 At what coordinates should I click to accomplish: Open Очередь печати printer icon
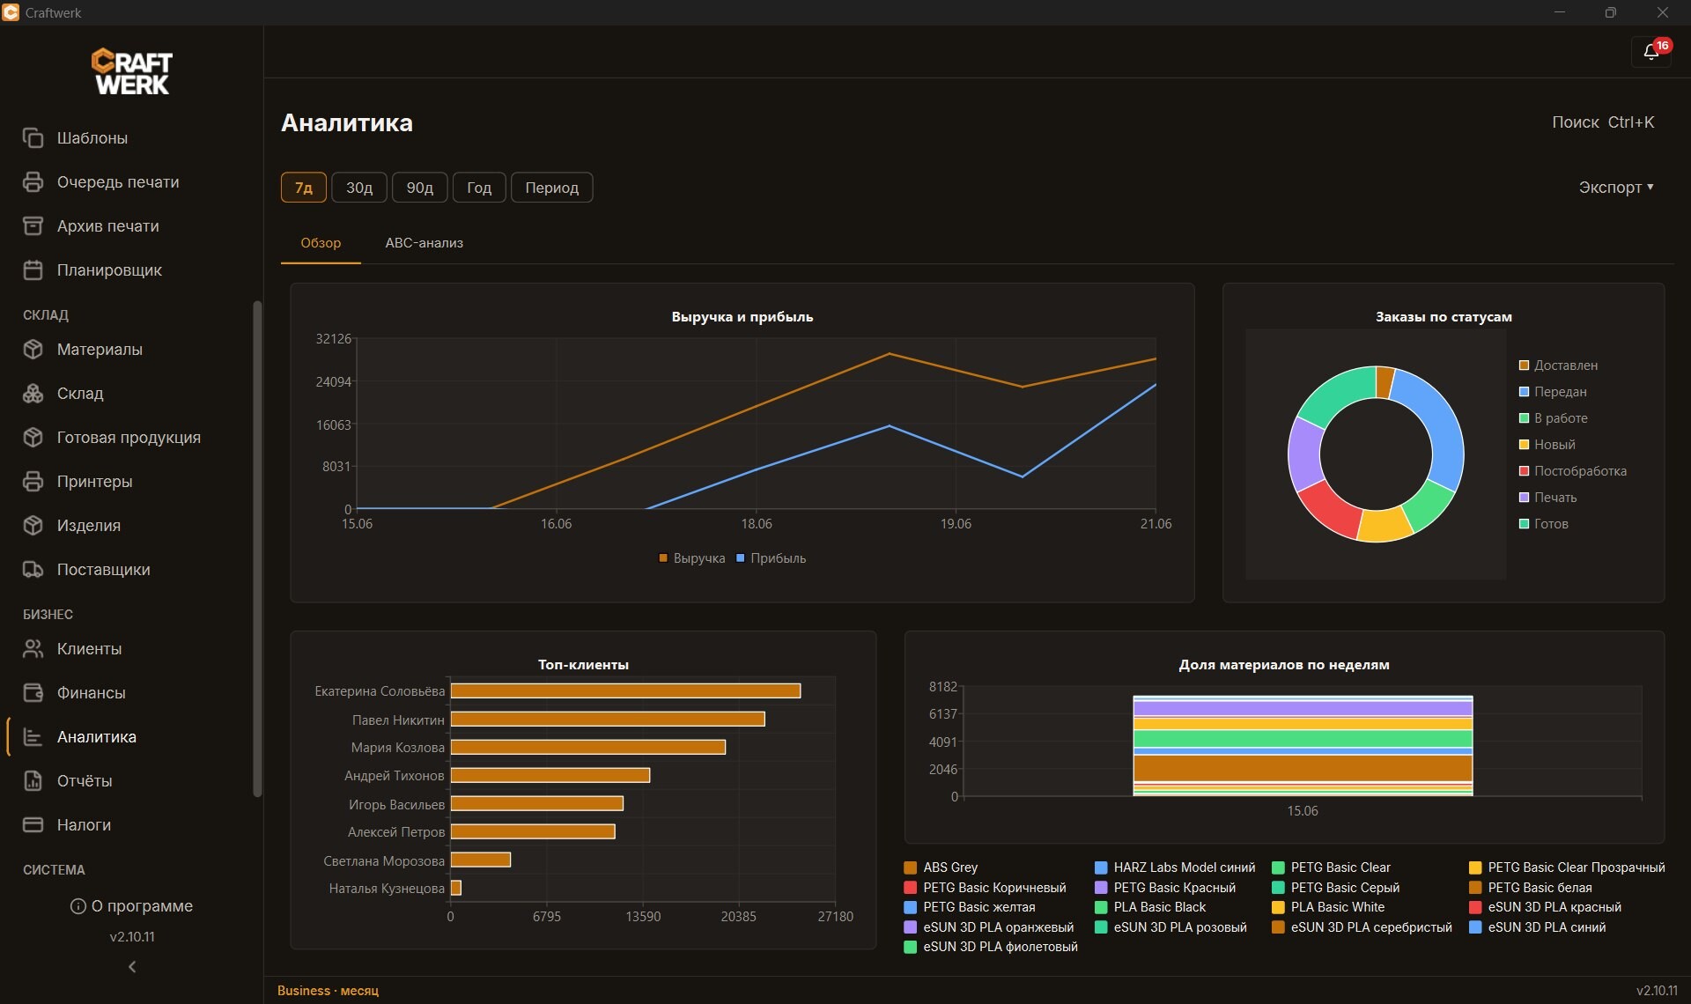click(33, 182)
